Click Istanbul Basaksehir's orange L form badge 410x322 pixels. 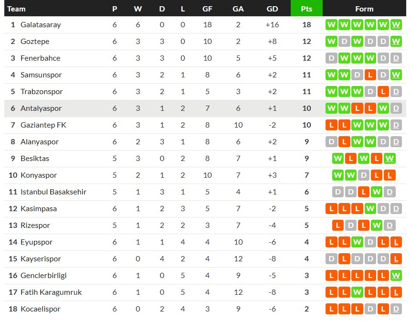[x=363, y=192]
